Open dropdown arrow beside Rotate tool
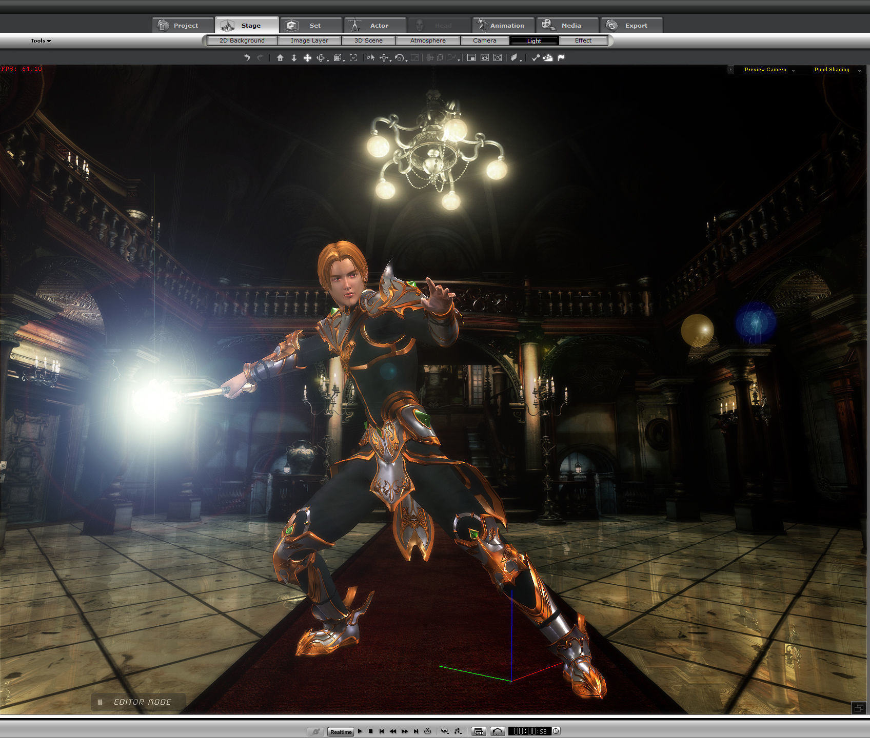The width and height of the screenshot is (870, 738). pos(406,61)
